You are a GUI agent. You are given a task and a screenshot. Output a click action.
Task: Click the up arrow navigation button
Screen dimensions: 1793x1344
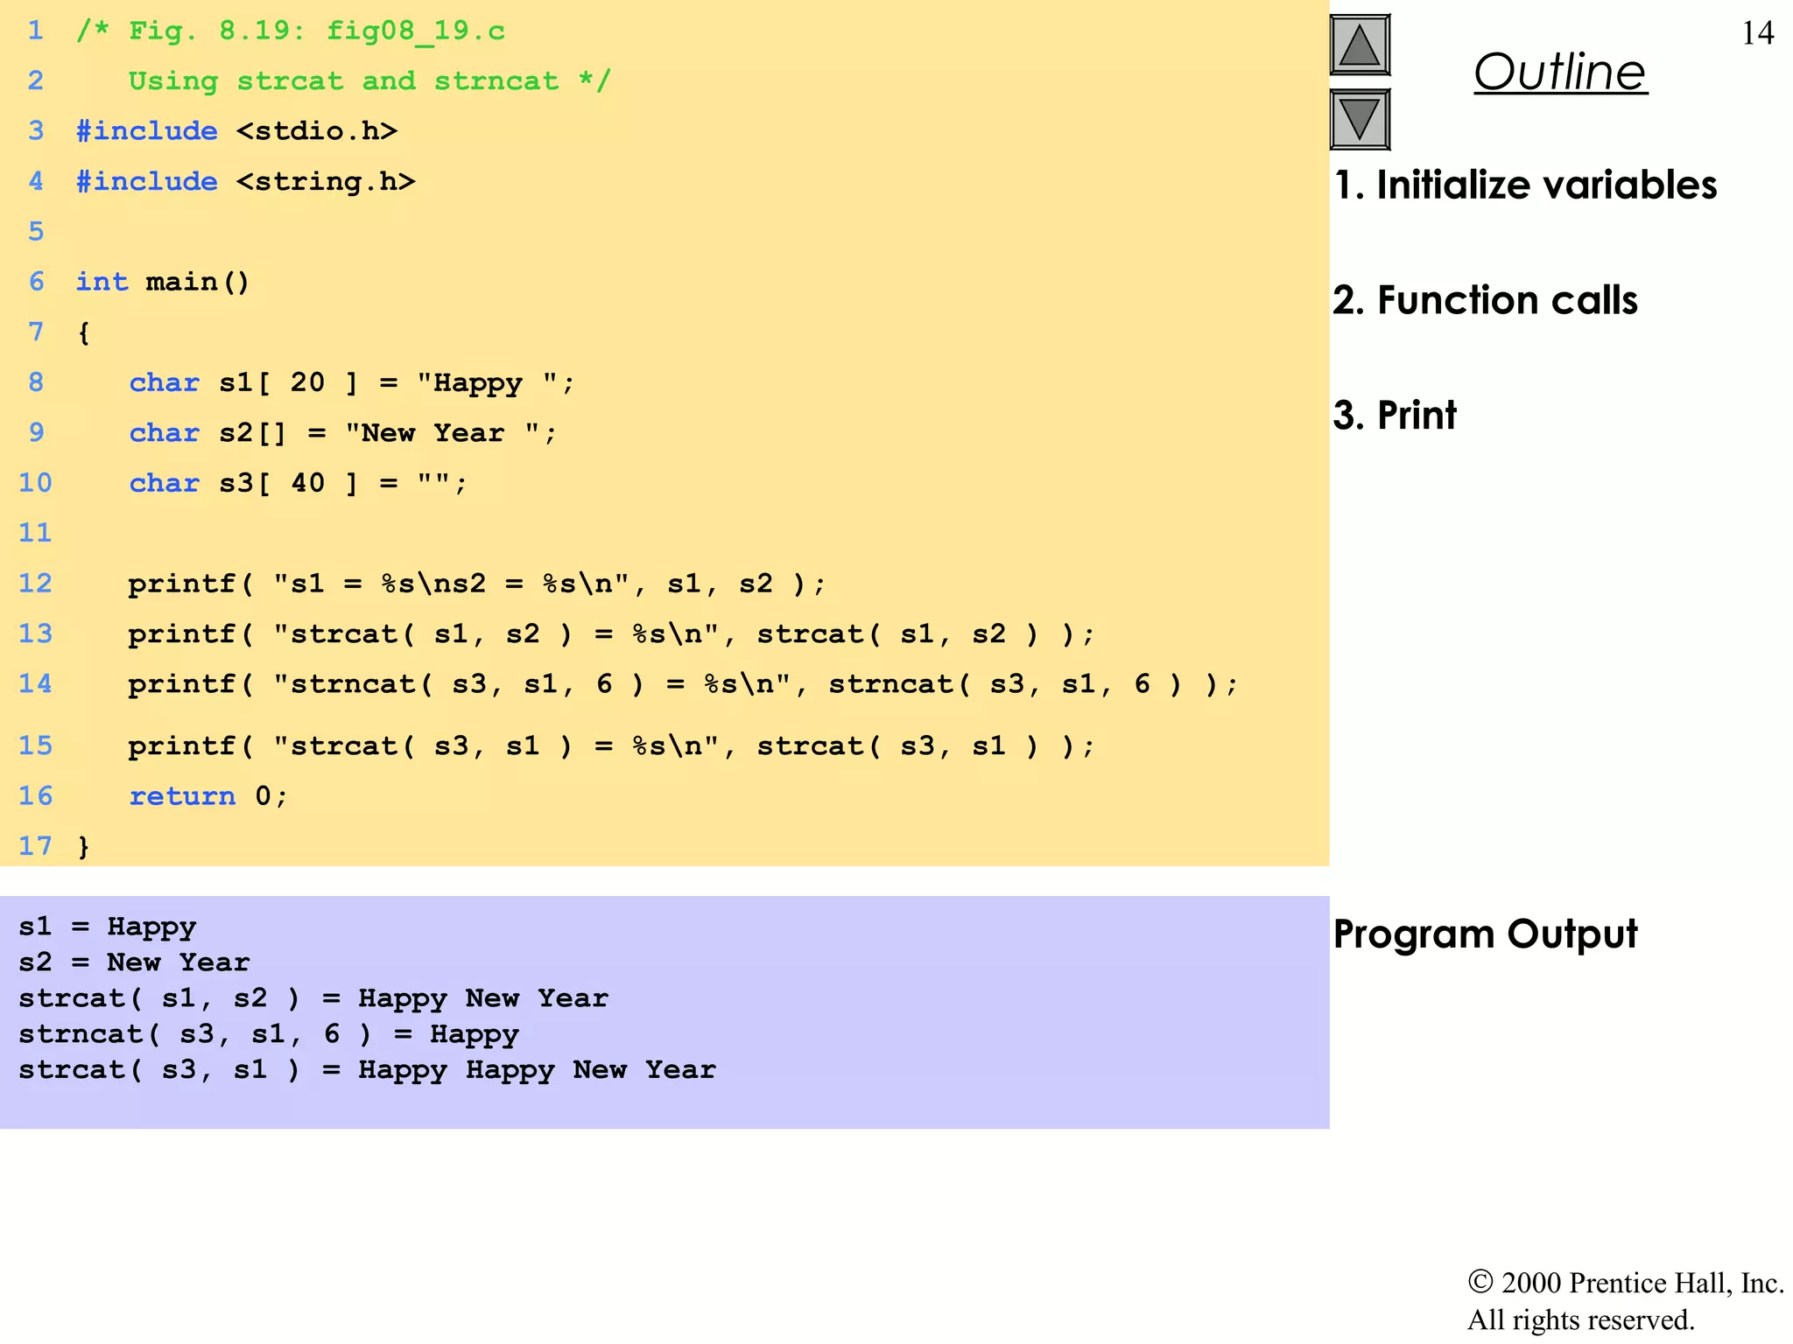(1360, 45)
